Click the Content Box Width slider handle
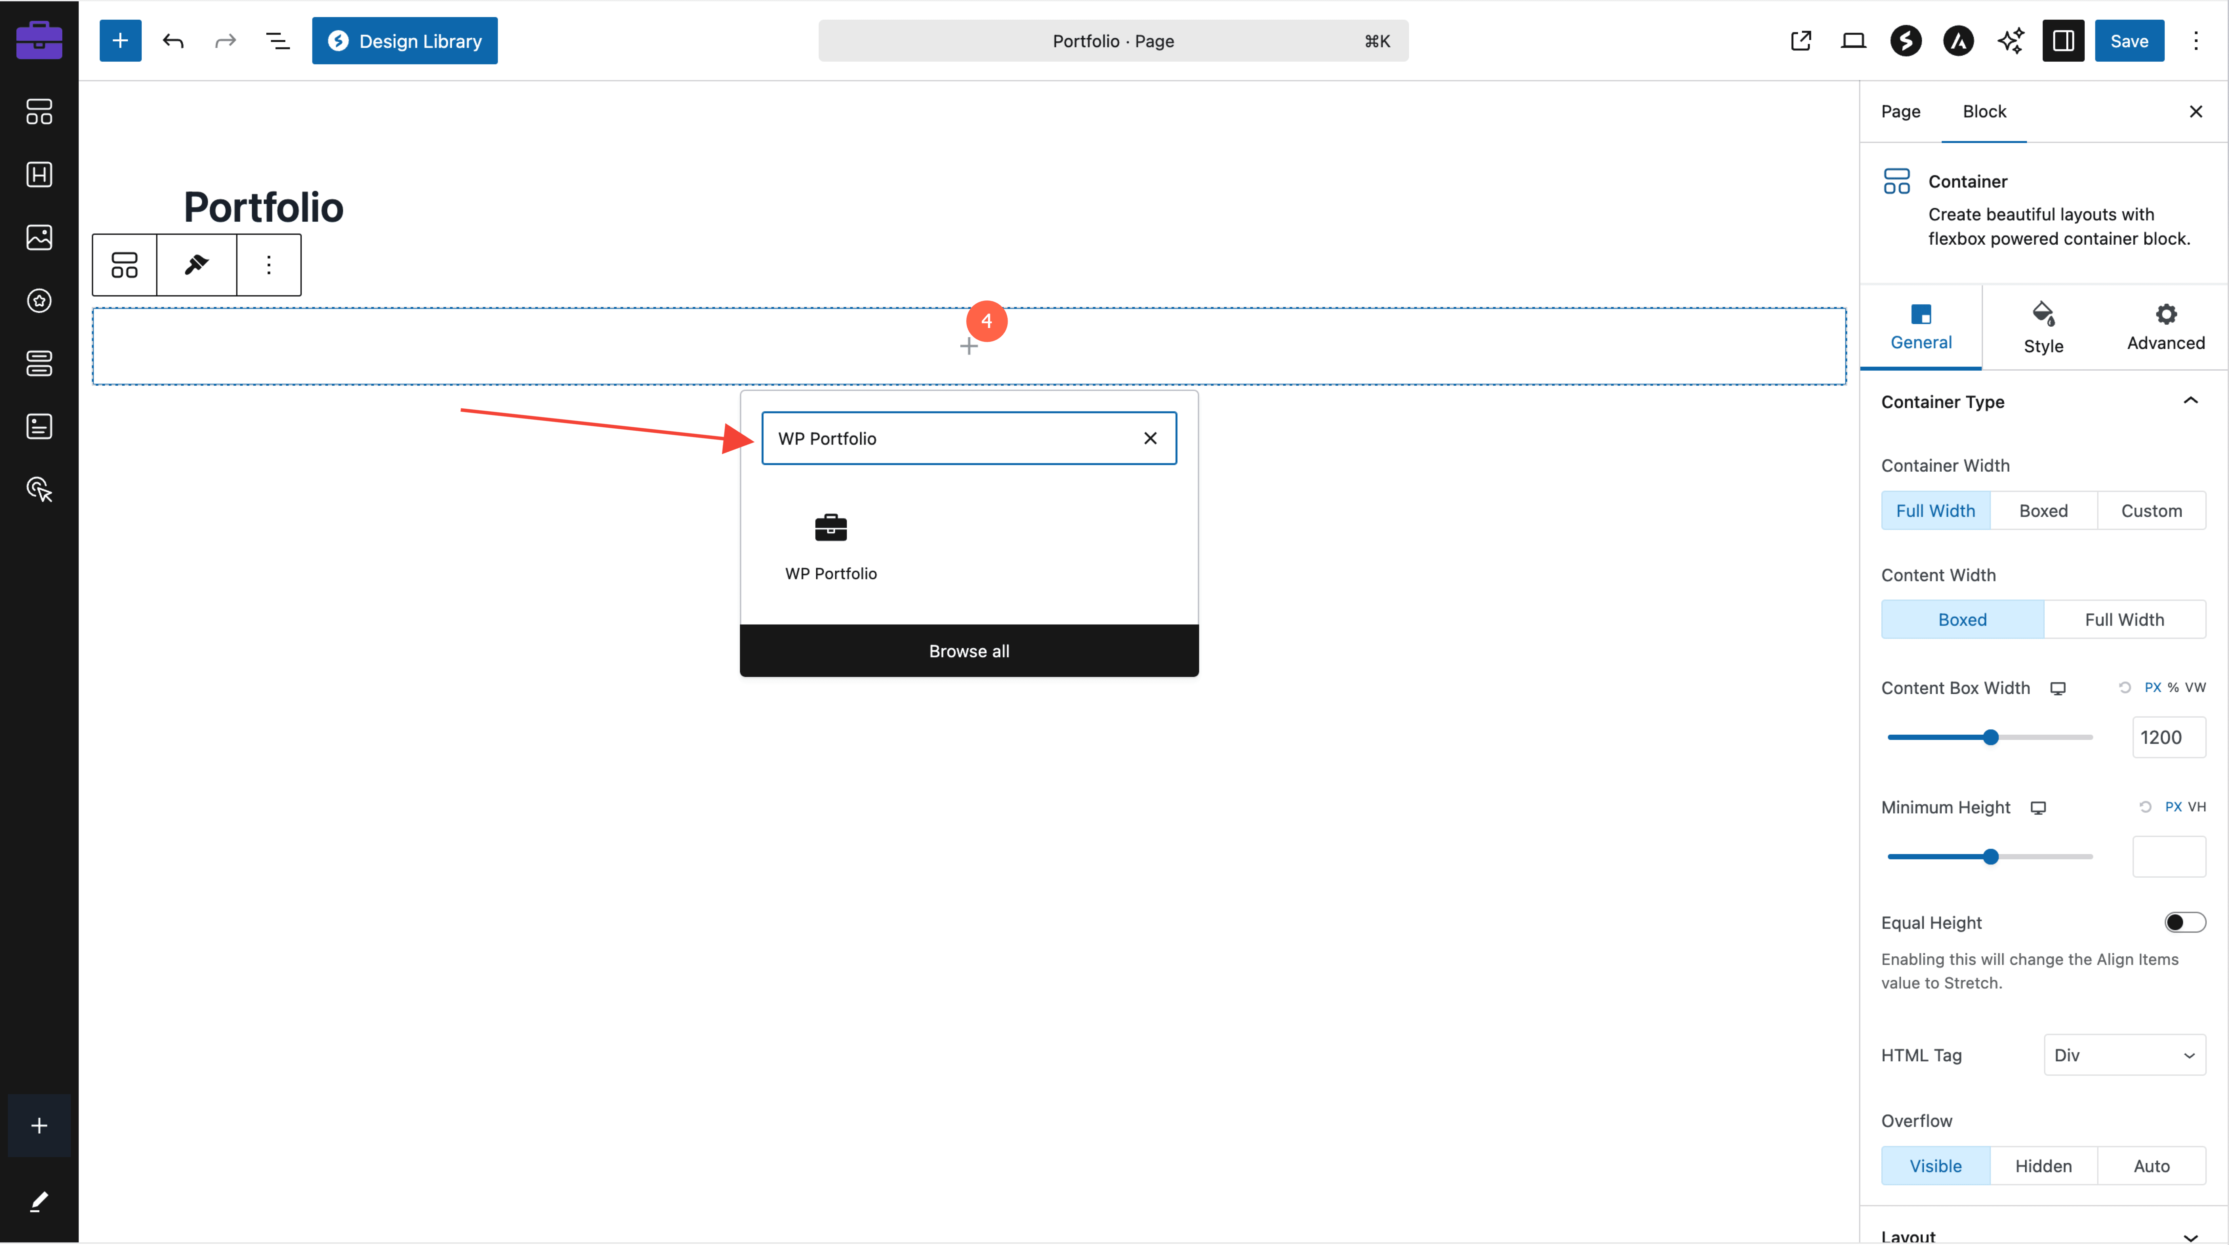 tap(1990, 737)
